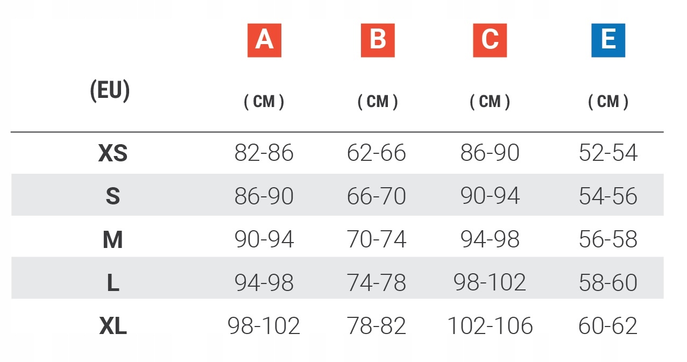687x362 pixels.
Task: Select the S size row label
Action: pos(112,196)
